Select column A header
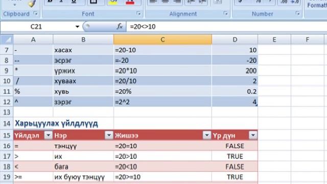Image resolution: width=327 pixels, height=184 pixels. pyautogui.click(x=33, y=40)
